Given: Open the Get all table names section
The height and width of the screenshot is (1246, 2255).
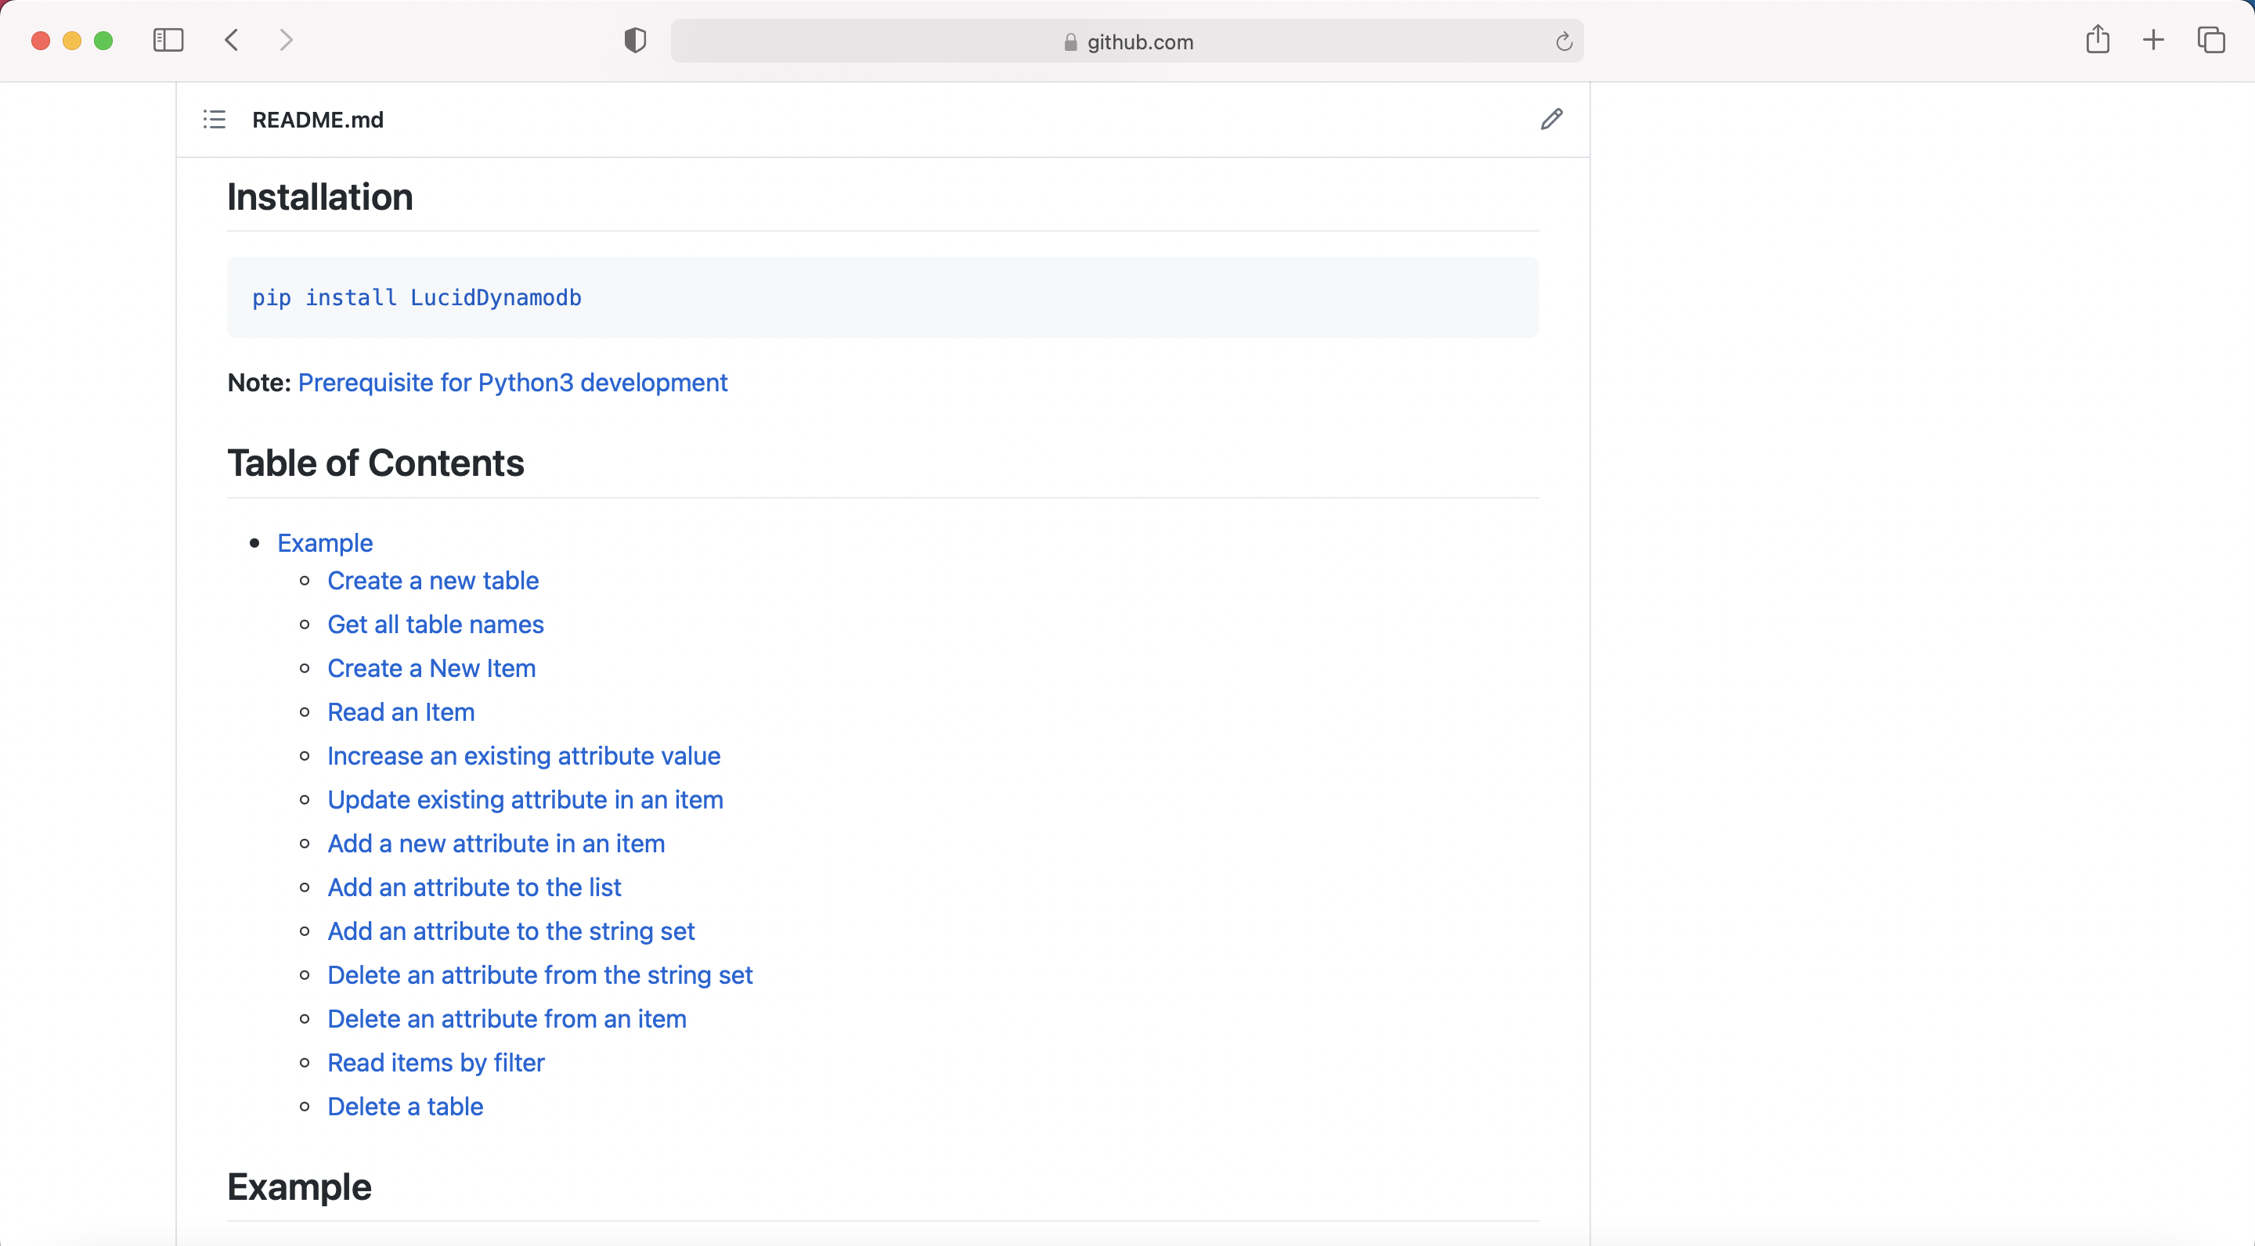Looking at the screenshot, I should pos(435,625).
